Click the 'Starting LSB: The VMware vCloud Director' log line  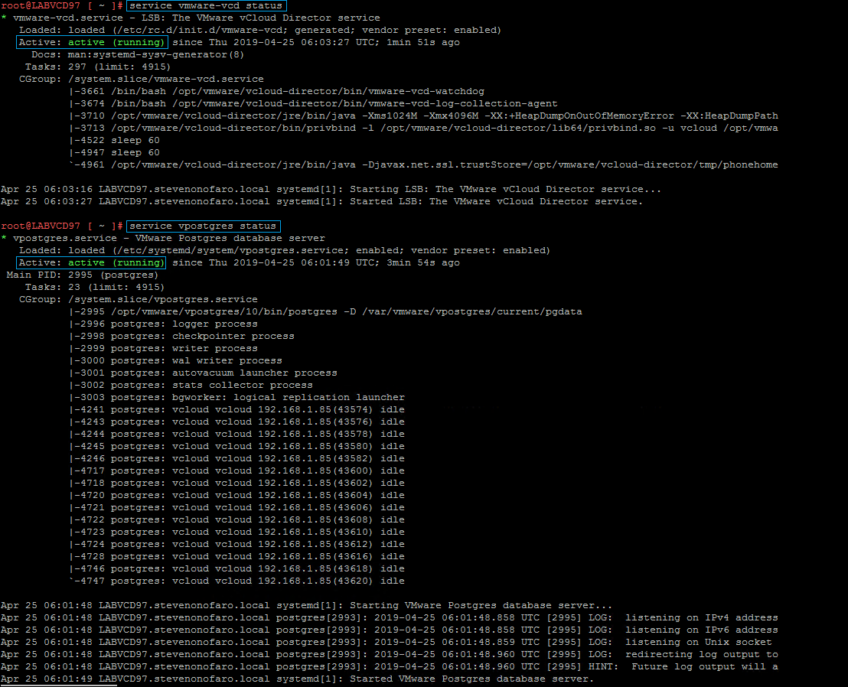coord(331,190)
